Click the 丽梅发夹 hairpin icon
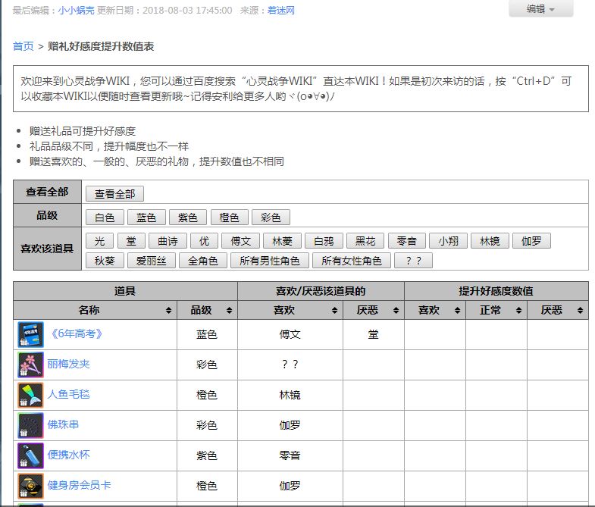The width and height of the screenshot is (595, 507). click(30, 365)
